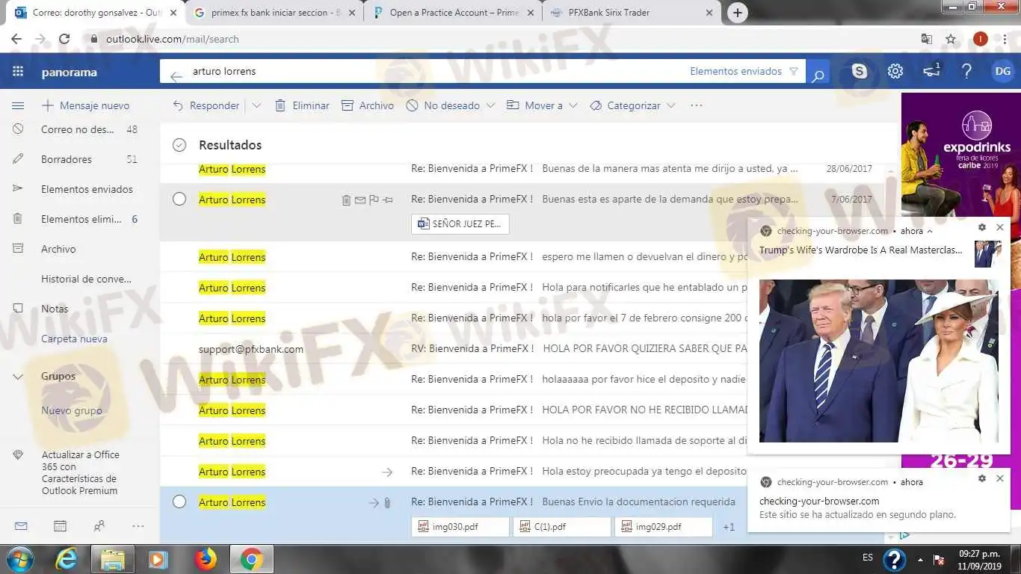Click the Mensaje nuevo button
The height and width of the screenshot is (574, 1021).
pos(85,106)
